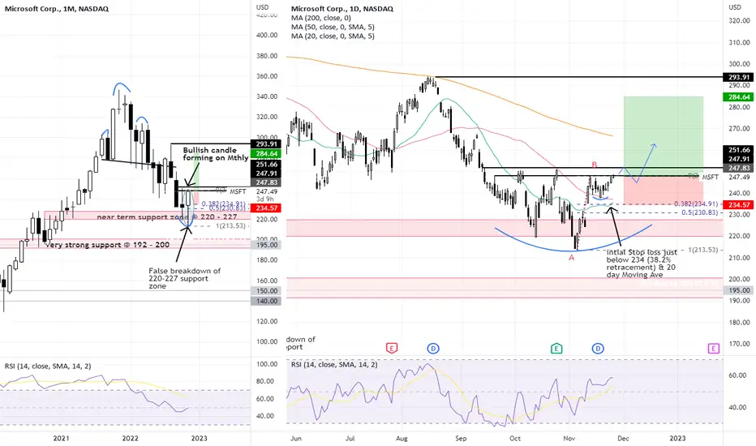Viewport: 756px width, 446px height.
Task: Click the 293.91 price label on monthly chart axis
Action: pyautogui.click(x=266, y=144)
